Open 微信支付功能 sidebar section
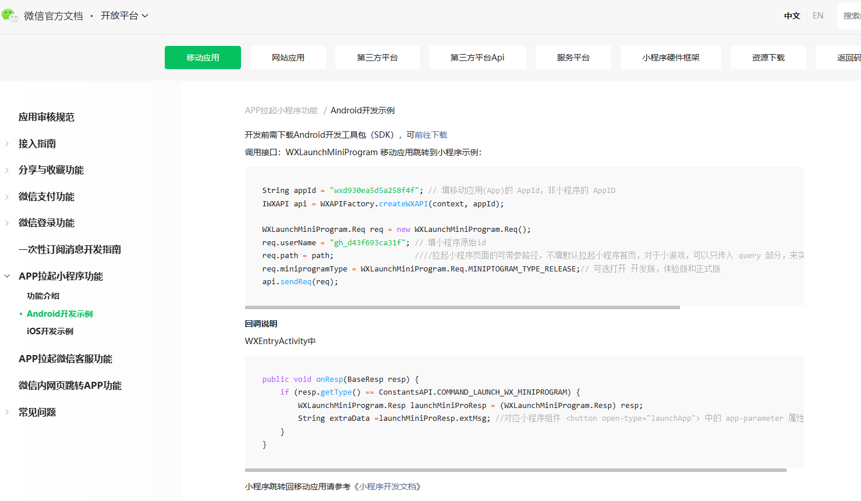 coord(47,196)
